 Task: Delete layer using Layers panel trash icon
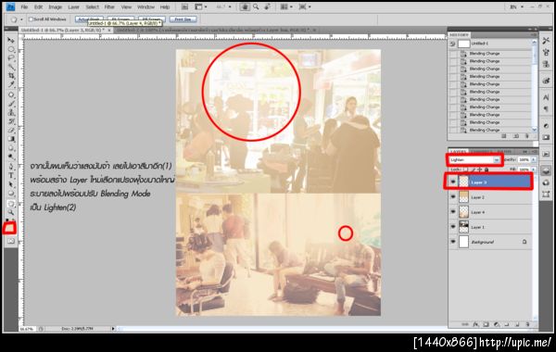[x=527, y=324]
